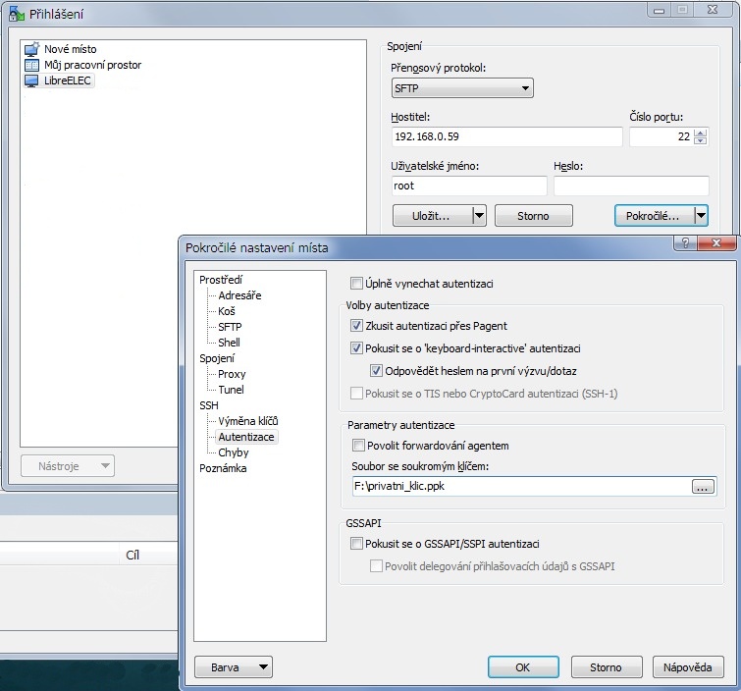Image resolution: width=741 pixels, height=691 pixels.
Task: Open the Proxy settings page
Action: click(x=232, y=374)
